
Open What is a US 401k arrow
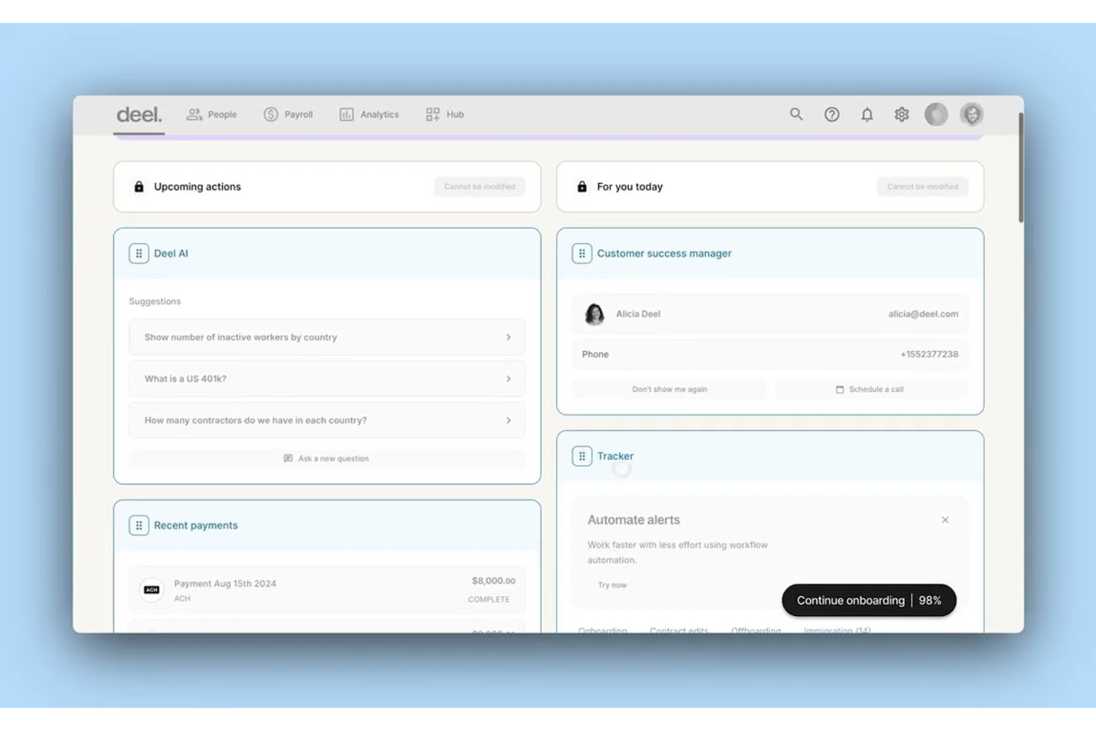click(509, 378)
